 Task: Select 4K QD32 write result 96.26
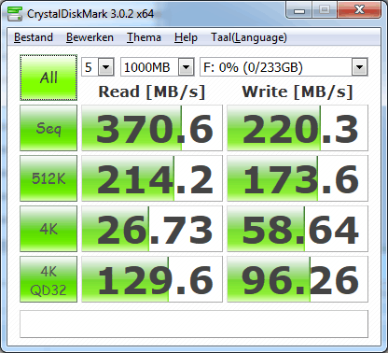(x=298, y=279)
